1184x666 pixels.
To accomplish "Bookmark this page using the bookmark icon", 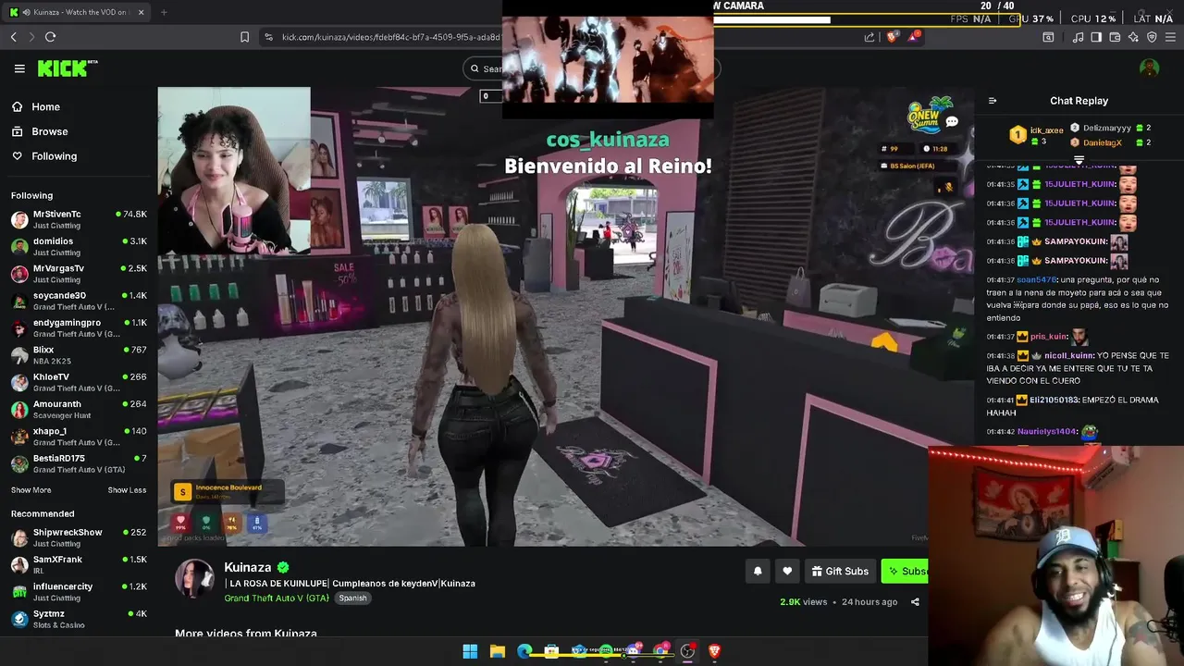I will click(244, 37).
